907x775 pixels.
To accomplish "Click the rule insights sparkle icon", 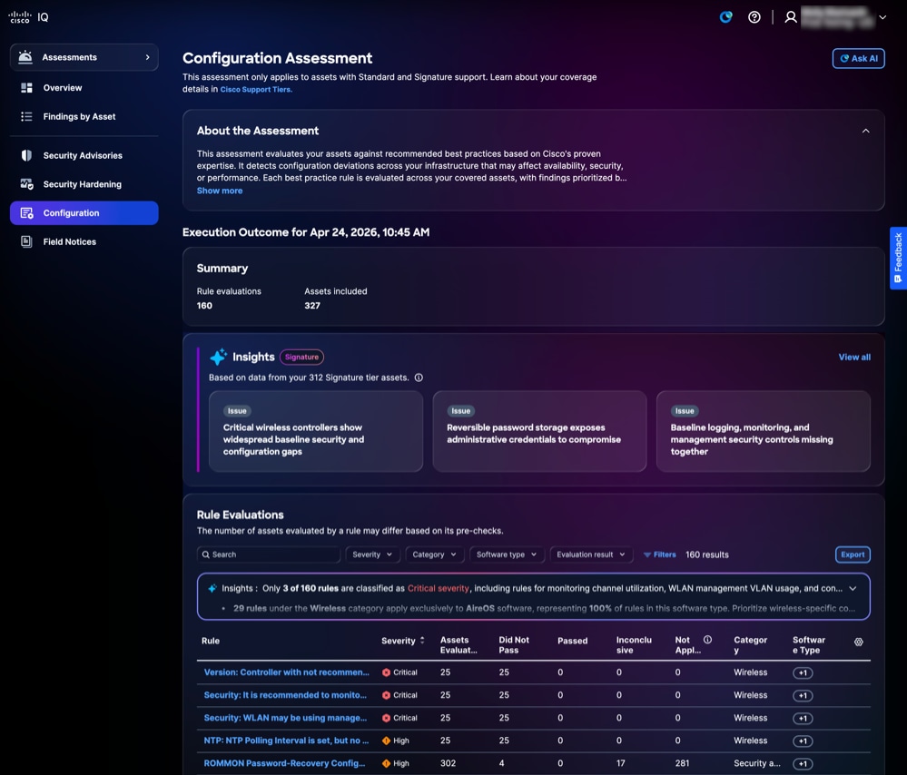I will pyautogui.click(x=212, y=589).
